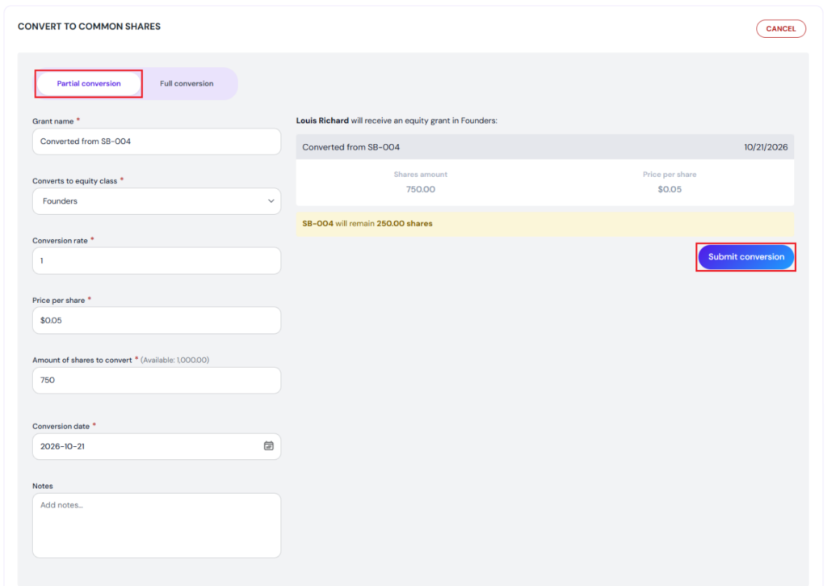Viewport: 827px width, 586px height.
Task: Click the summary header 'Converted from SB-004'
Action: pyautogui.click(x=351, y=147)
